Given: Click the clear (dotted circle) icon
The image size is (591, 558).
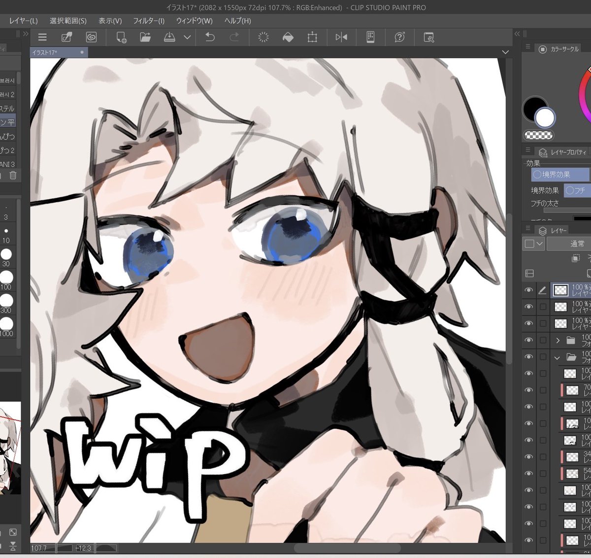Looking at the screenshot, I should point(263,37).
